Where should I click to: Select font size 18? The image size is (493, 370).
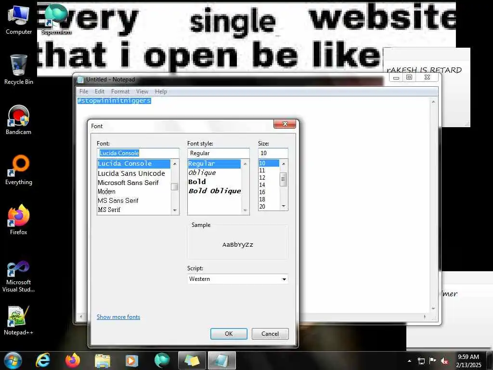269,199
